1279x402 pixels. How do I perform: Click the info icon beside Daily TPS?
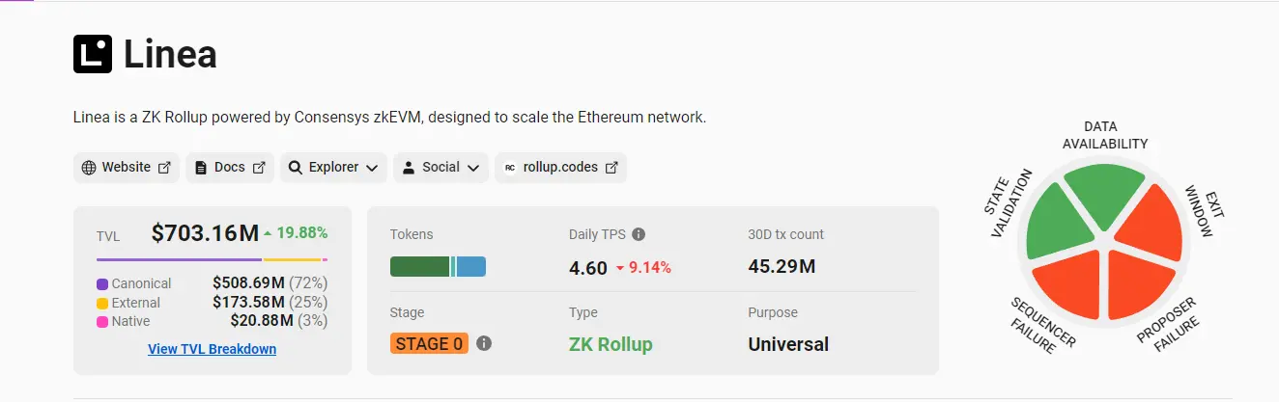point(639,234)
